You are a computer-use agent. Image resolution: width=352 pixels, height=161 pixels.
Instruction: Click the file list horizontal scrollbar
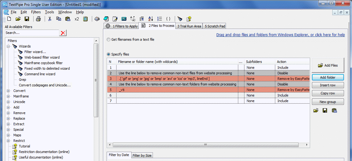coord(205,145)
